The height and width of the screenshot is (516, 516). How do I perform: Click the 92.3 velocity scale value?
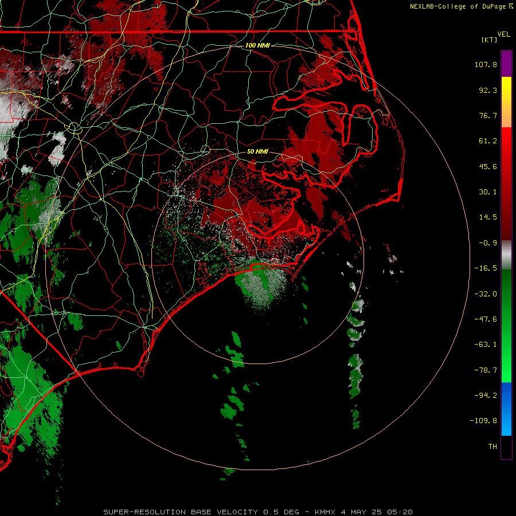coord(488,90)
